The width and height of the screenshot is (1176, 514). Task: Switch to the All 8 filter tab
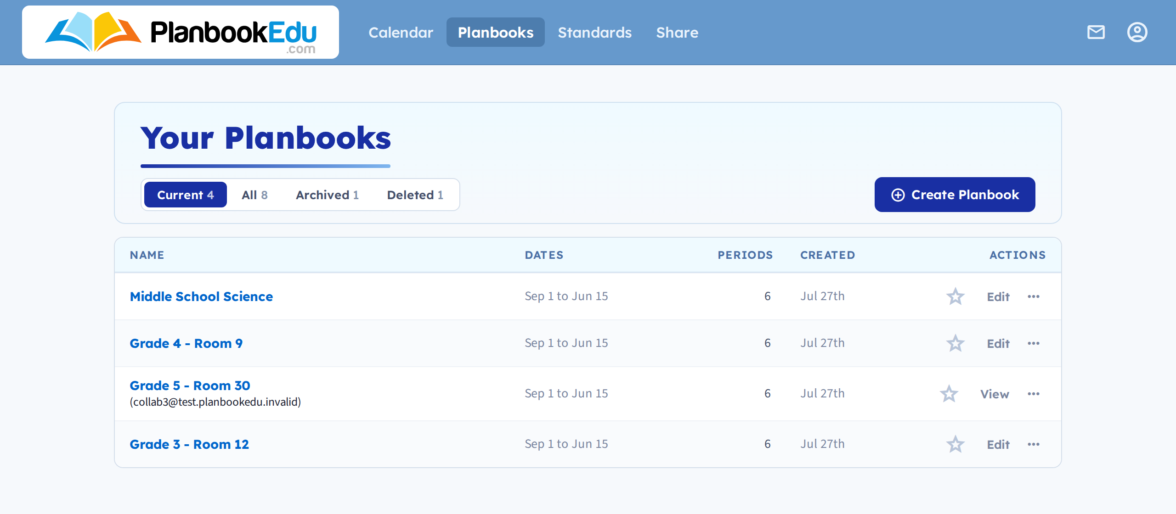coord(254,195)
